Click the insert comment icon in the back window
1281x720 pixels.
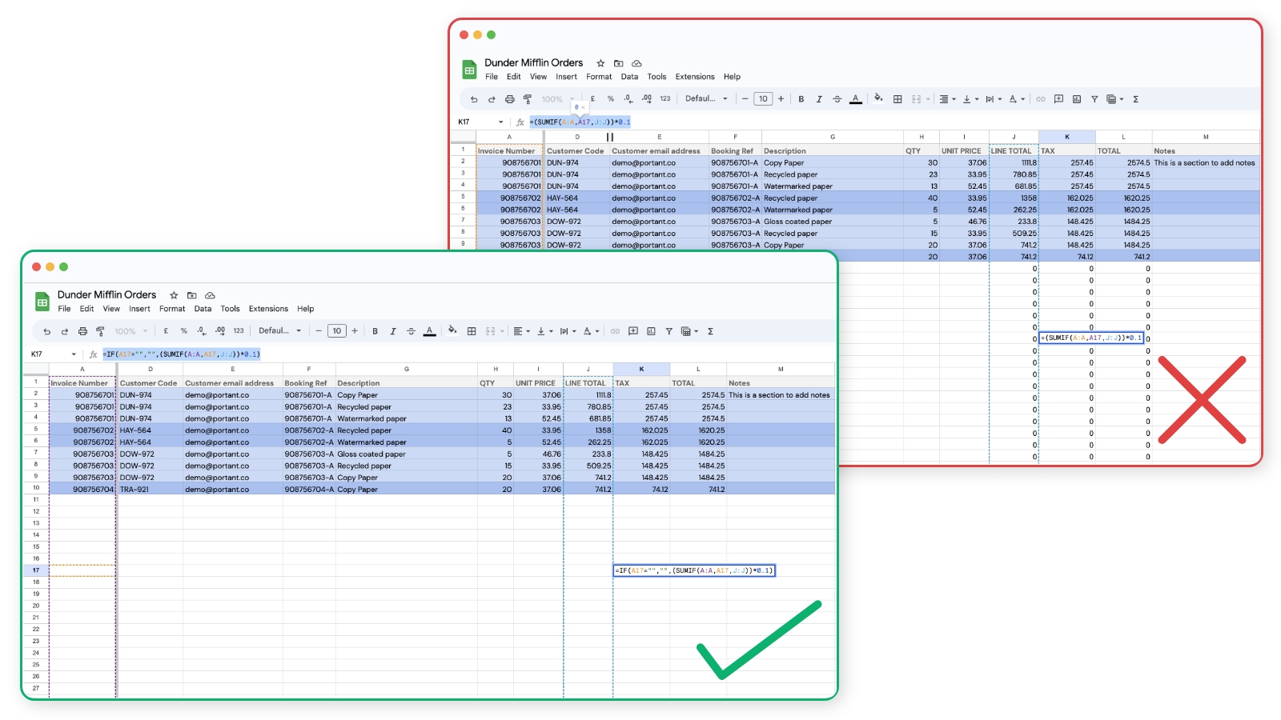pyautogui.click(x=1058, y=99)
